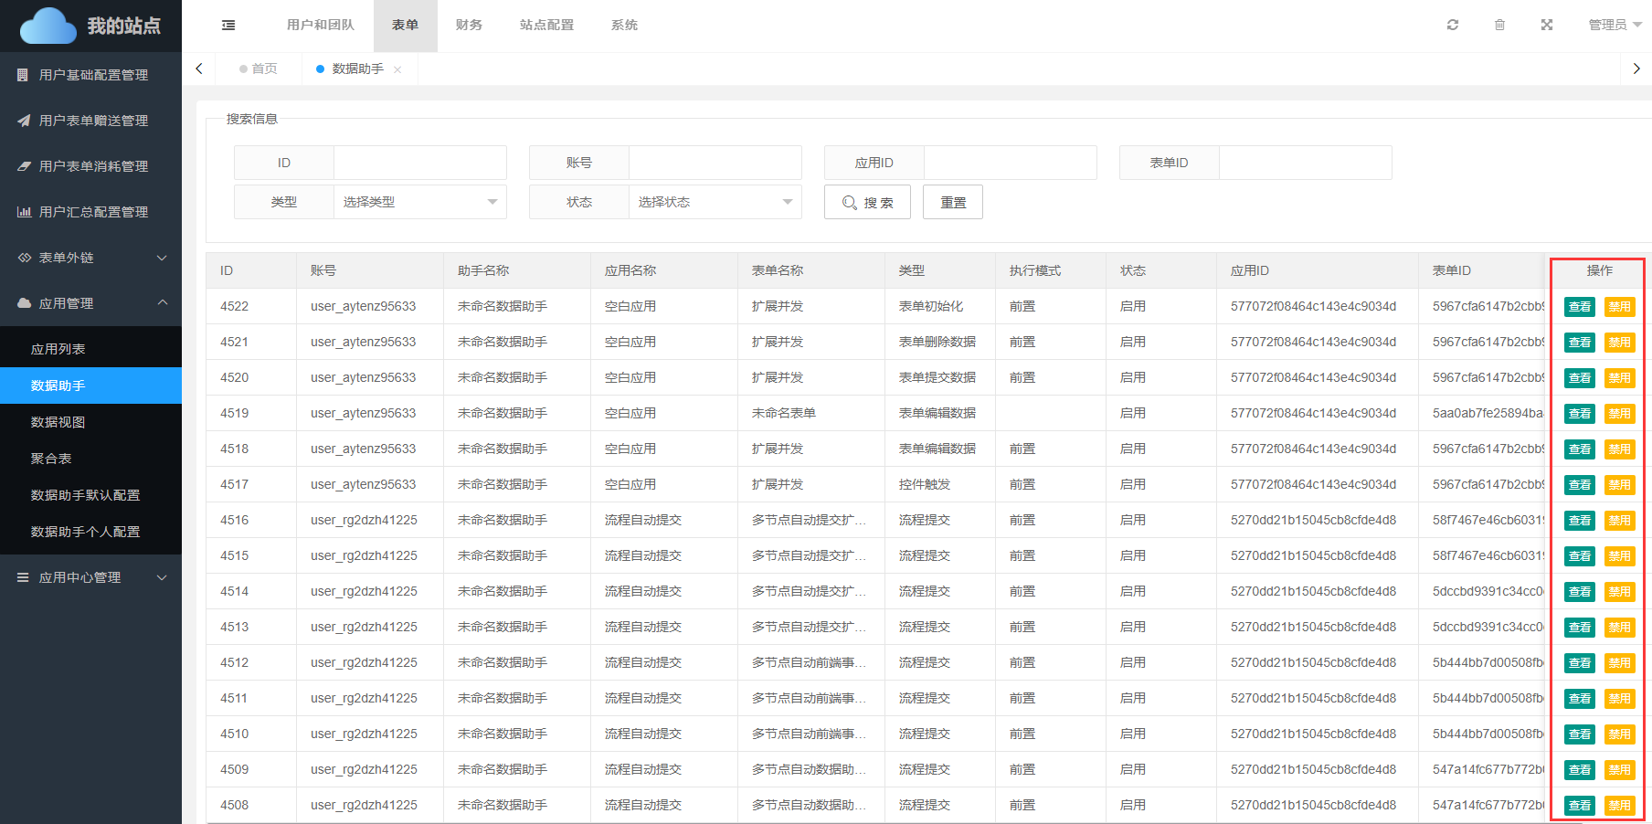Image resolution: width=1652 pixels, height=824 pixels.
Task: Open 用户汇总配置管理 in the sidebar
Action: click(x=91, y=212)
